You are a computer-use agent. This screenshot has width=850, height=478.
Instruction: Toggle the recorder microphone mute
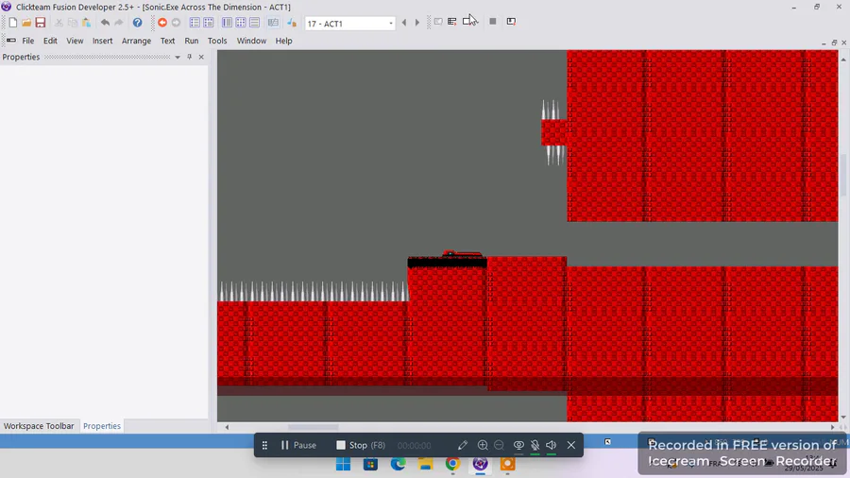535,445
